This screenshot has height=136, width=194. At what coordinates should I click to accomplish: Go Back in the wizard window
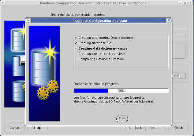pyautogui.click(x=135, y=128)
